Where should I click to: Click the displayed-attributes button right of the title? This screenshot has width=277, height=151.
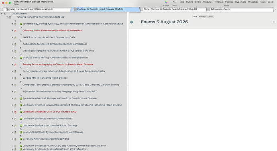tap(274, 22)
